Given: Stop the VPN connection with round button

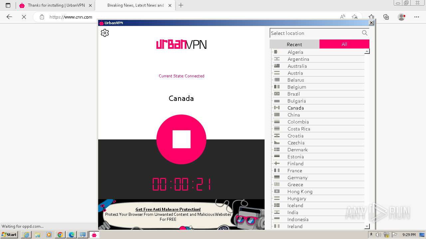Looking at the screenshot, I should (181, 139).
